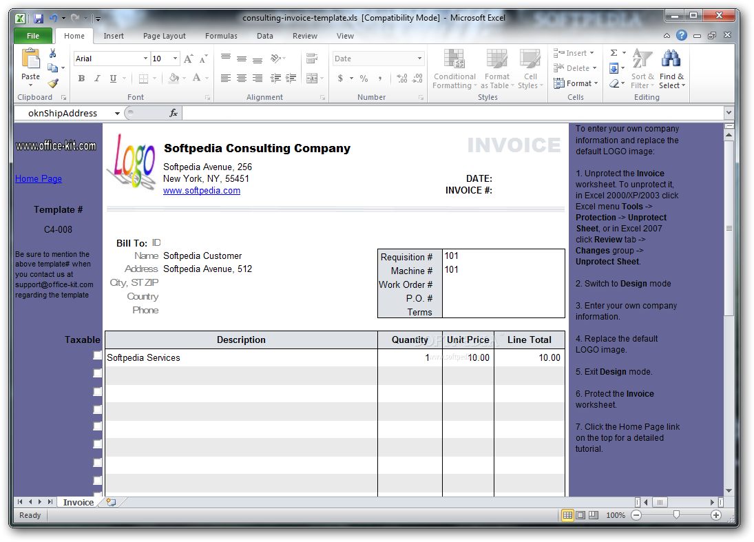Click the Copy icon

coord(53,67)
